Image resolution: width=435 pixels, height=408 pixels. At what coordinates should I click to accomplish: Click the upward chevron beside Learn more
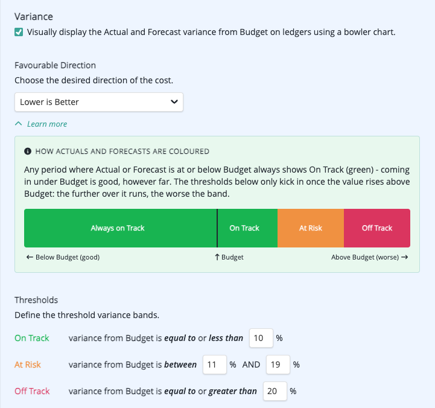tap(18, 124)
